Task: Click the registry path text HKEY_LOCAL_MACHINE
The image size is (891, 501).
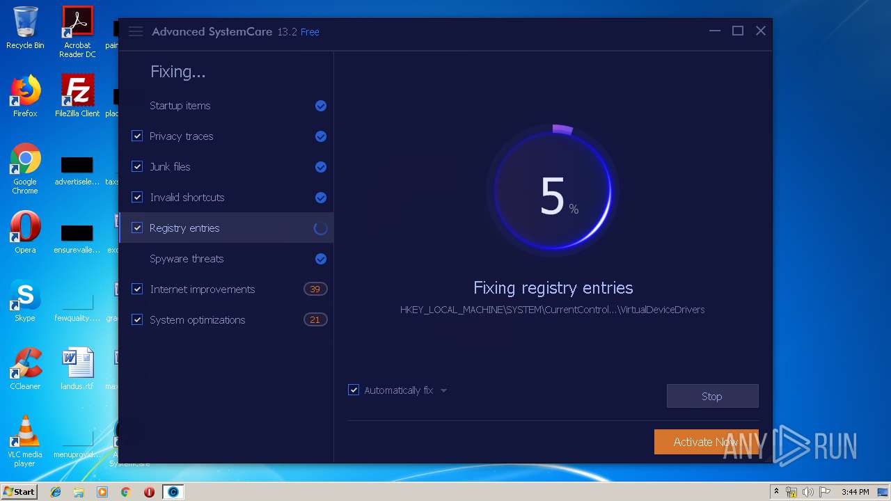Action: 552,310
